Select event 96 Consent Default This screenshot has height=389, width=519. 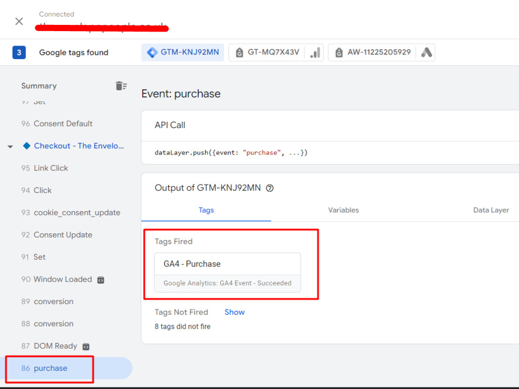[57, 124]
